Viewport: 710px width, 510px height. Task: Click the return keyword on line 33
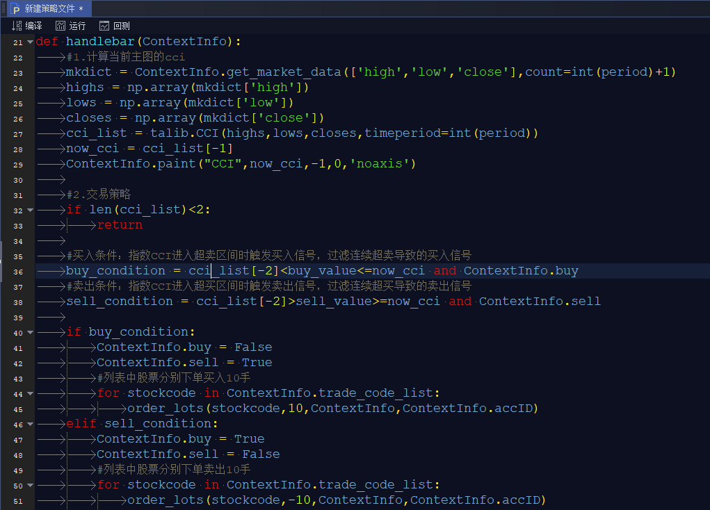(x=120, y=225)
